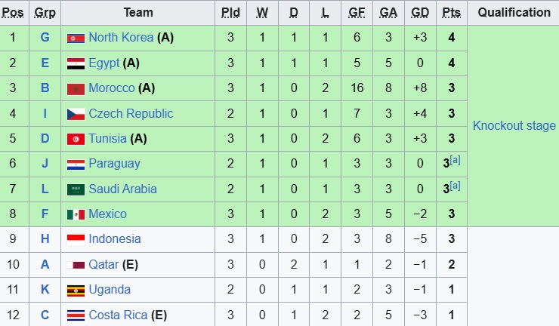559x326 pixels.
Task: Follow the Knockout stage link
Action: tap(514, 126)
